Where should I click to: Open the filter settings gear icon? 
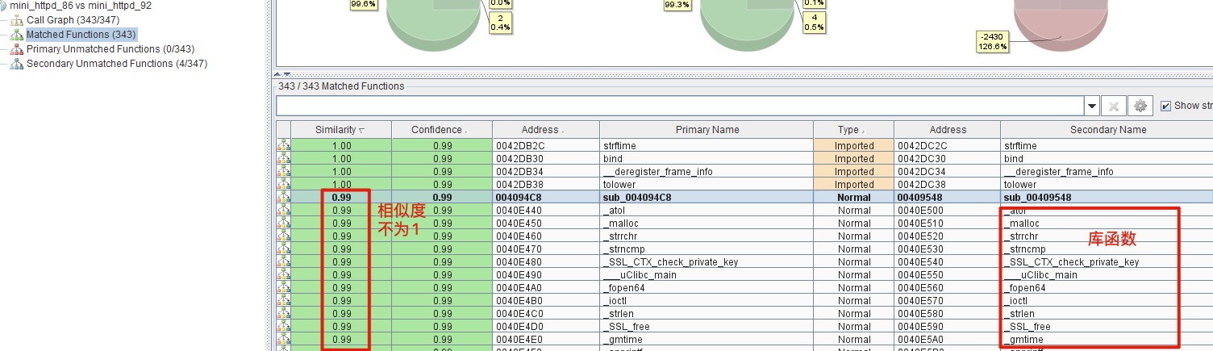coord(1140,106)
